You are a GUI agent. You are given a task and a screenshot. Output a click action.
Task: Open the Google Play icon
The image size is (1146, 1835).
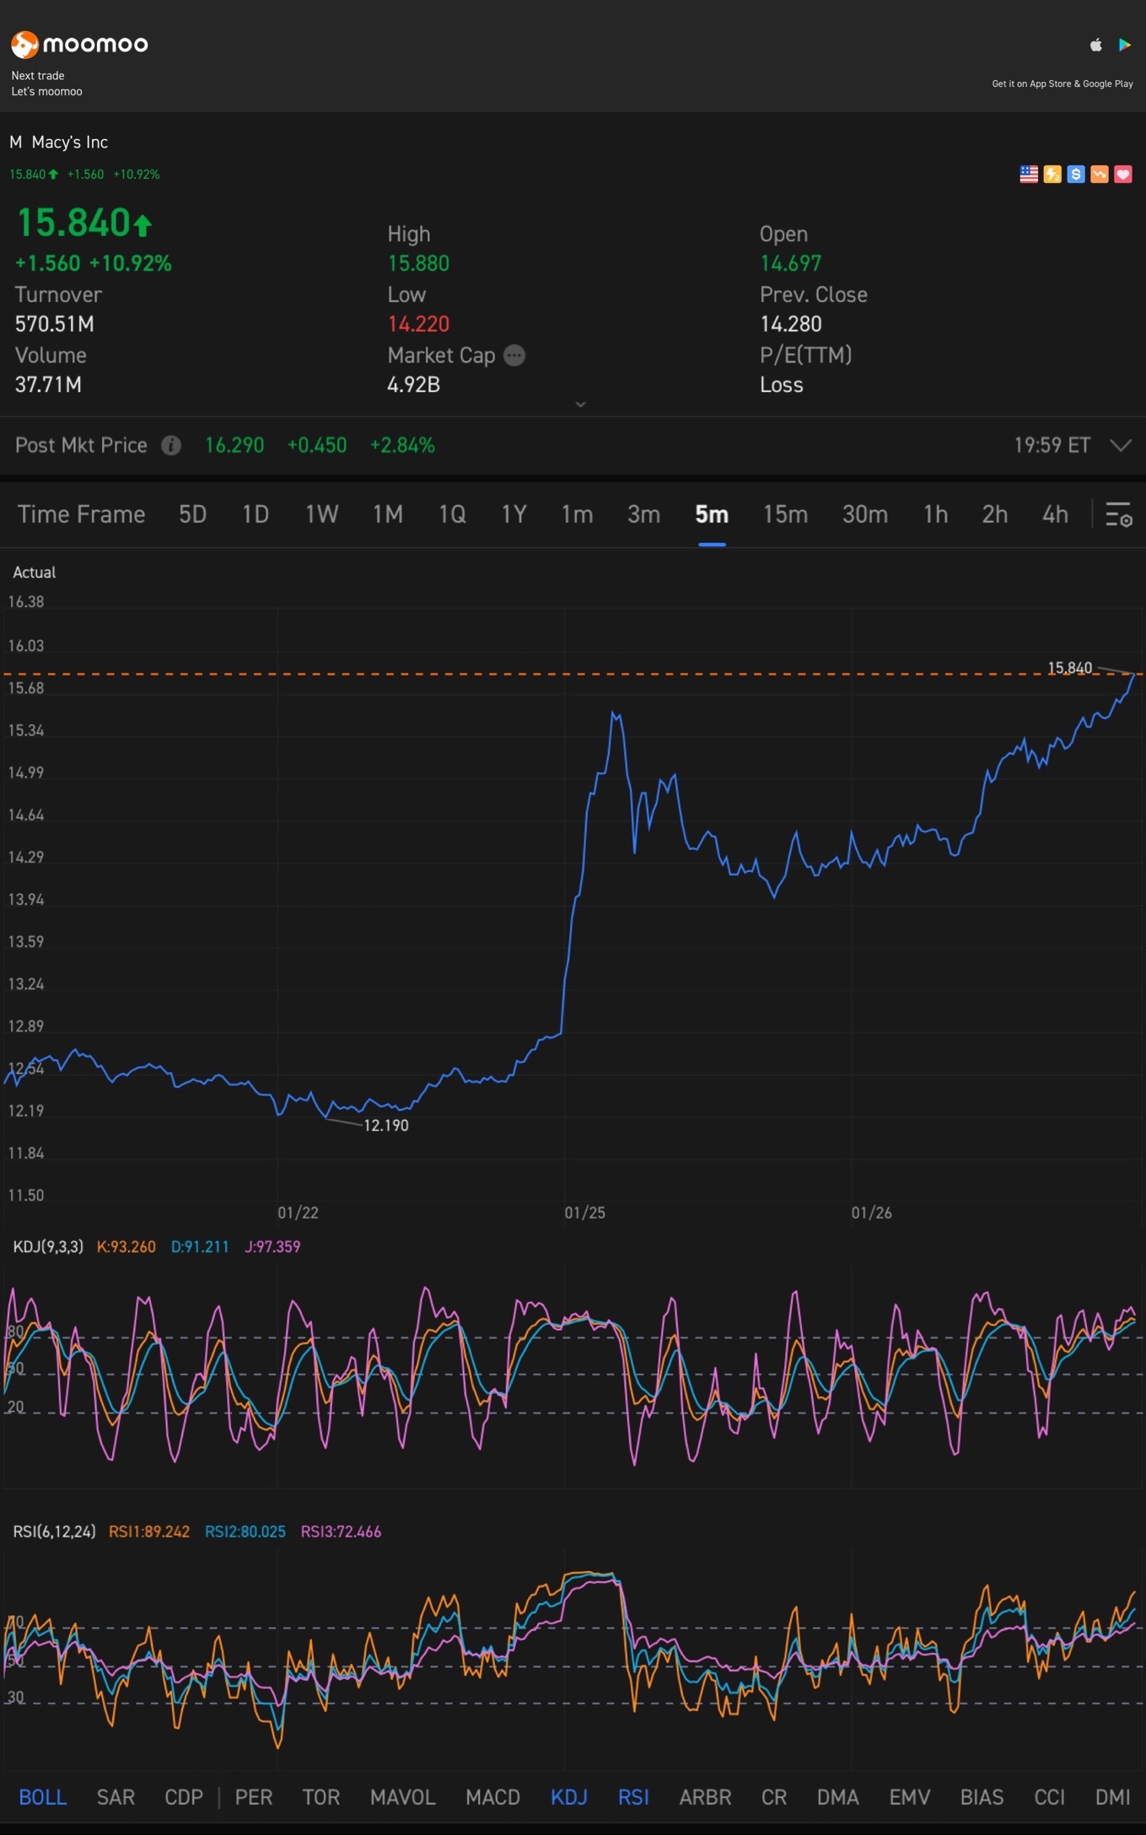click(x=1124, y=45)
